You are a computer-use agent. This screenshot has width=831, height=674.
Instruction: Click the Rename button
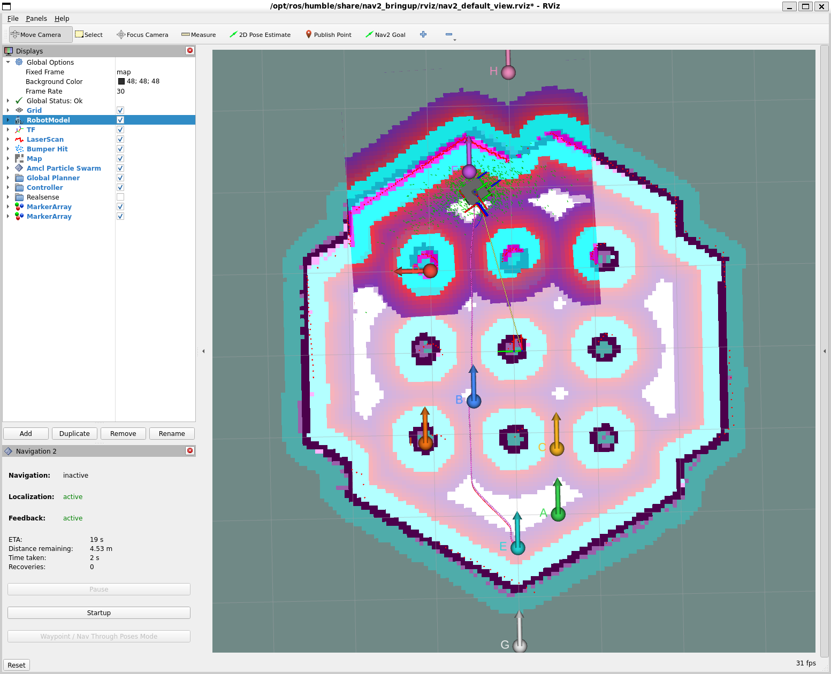(172, 433)
